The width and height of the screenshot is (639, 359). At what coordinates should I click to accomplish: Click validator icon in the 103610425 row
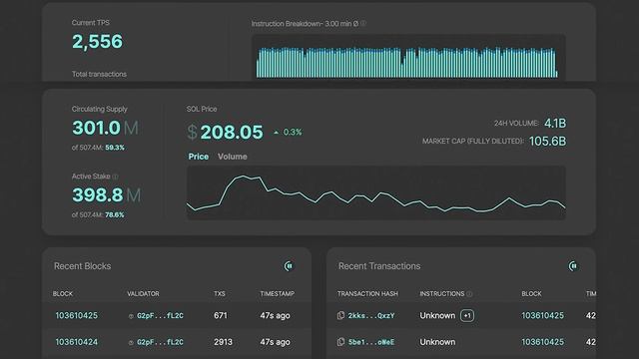[131, 316]
